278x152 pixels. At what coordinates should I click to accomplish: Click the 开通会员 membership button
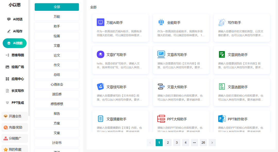click(14, 116)
